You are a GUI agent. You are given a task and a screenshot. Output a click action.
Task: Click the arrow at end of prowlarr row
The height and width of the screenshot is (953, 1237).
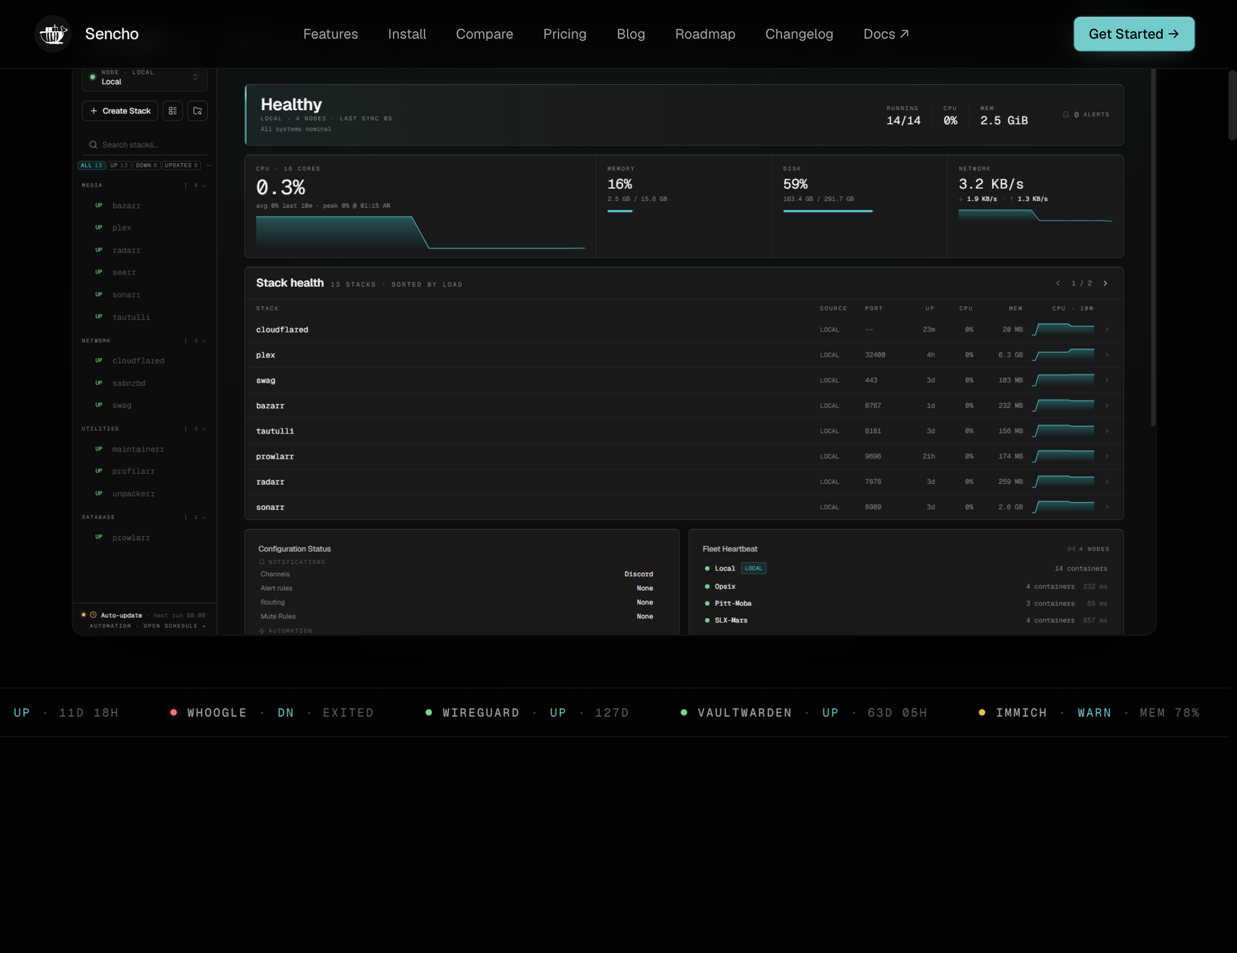[x=1107, y=457]
